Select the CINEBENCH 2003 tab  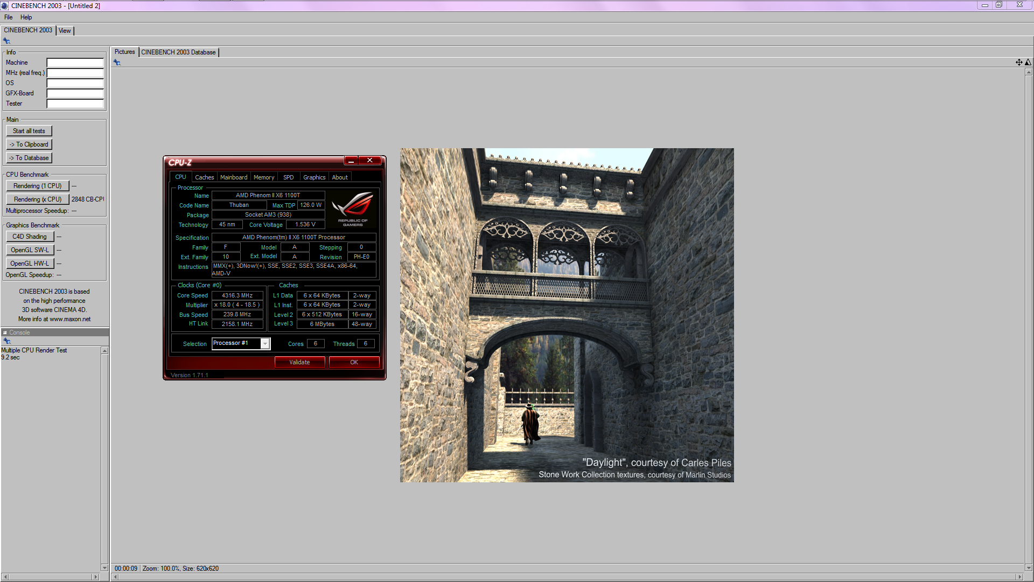coord(28,30)
